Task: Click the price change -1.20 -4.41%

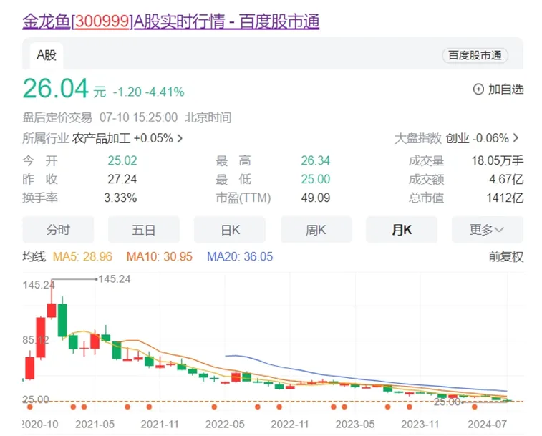Action: (149, 92)
